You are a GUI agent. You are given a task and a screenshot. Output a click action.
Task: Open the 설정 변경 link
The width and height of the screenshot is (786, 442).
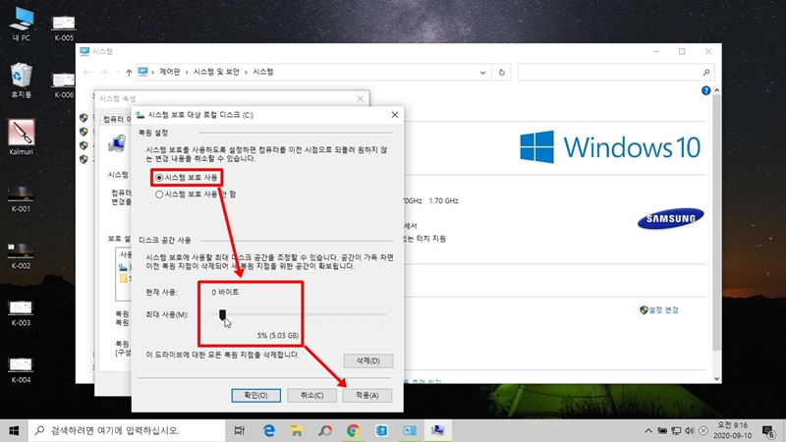point(659,310)
